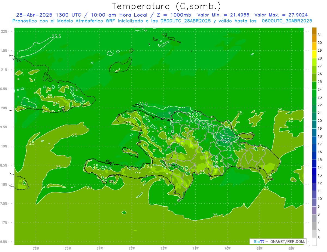
Task: Click the "9.5N" latitude axis label
Action: [4, 127]
